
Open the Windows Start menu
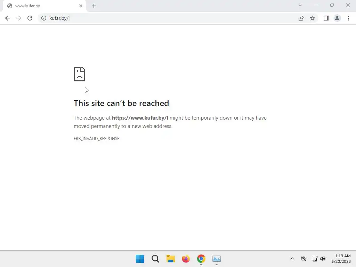tap(140, 259)
